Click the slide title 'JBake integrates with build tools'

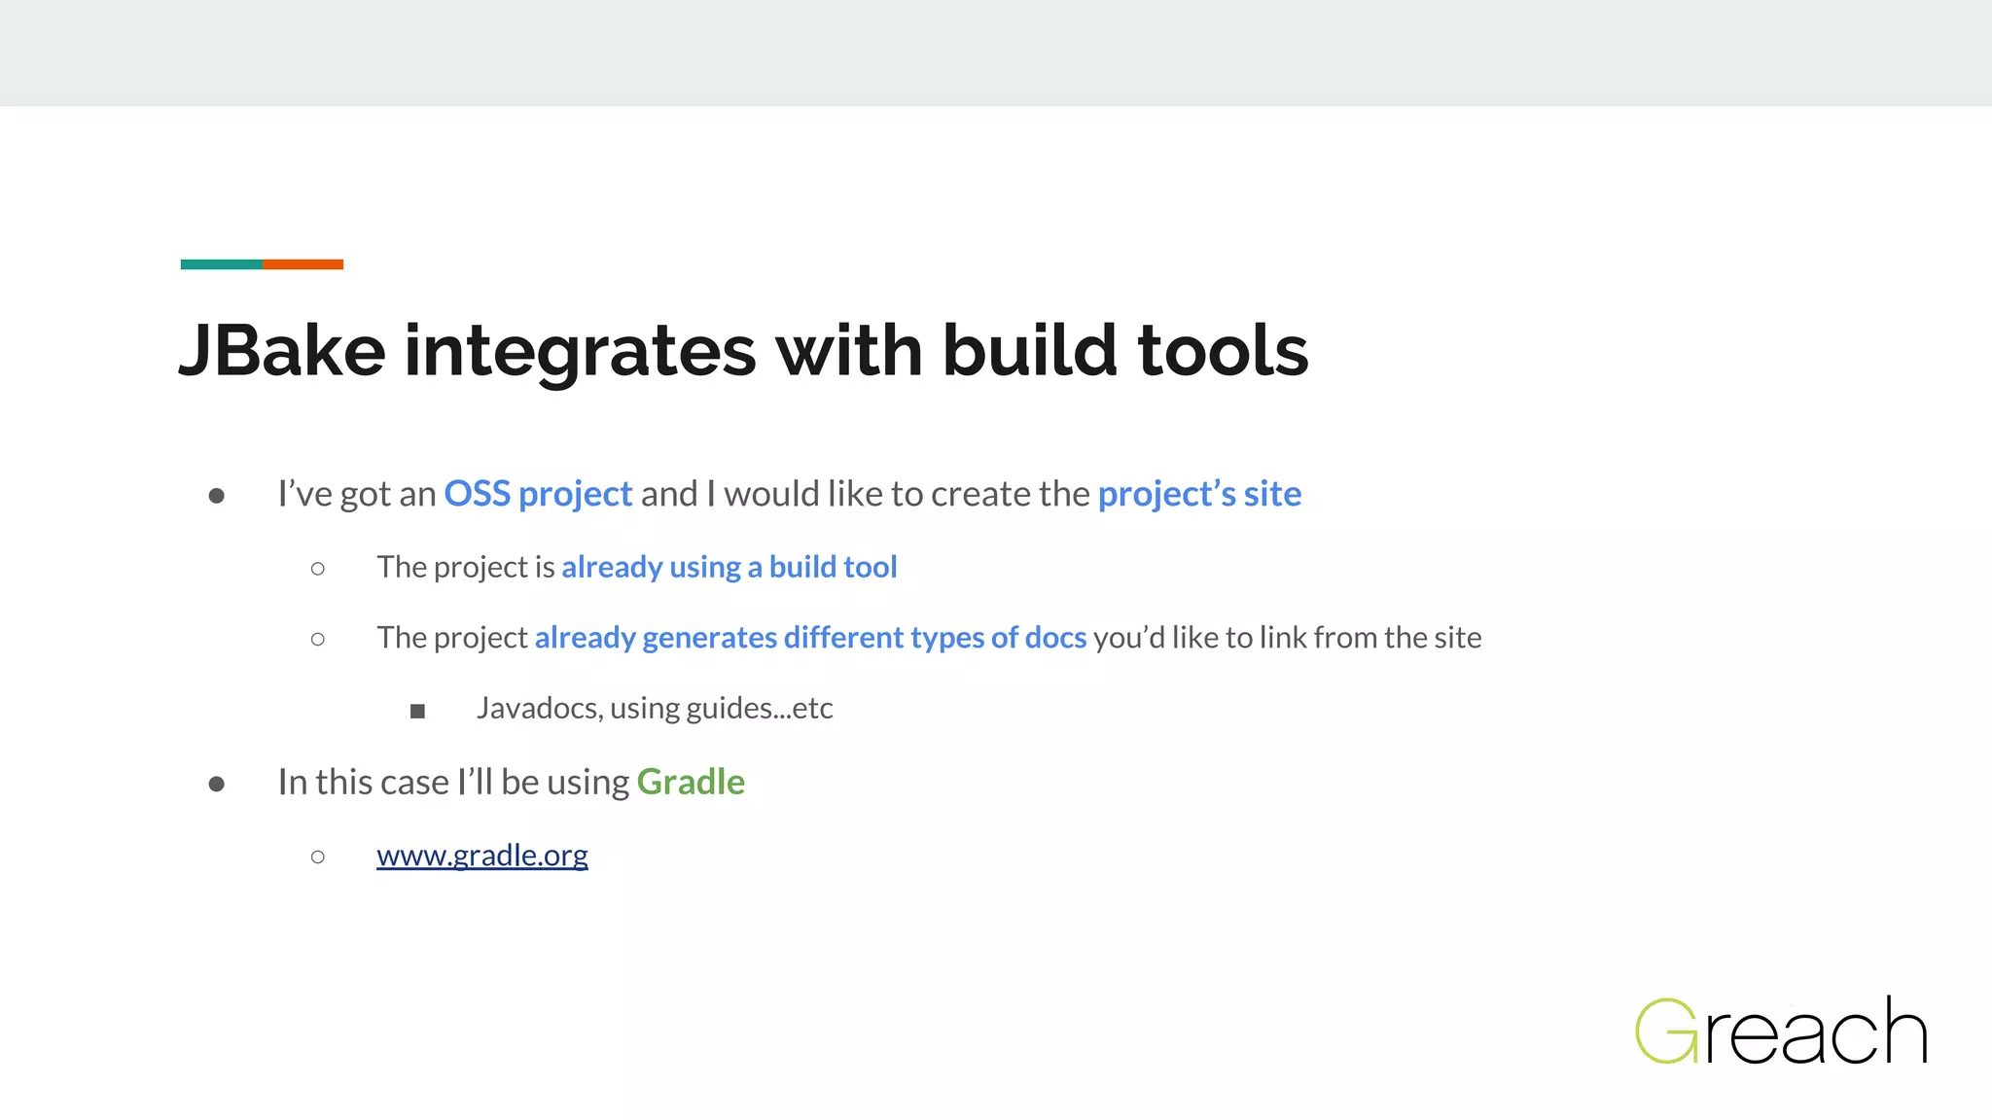[744, 351]
